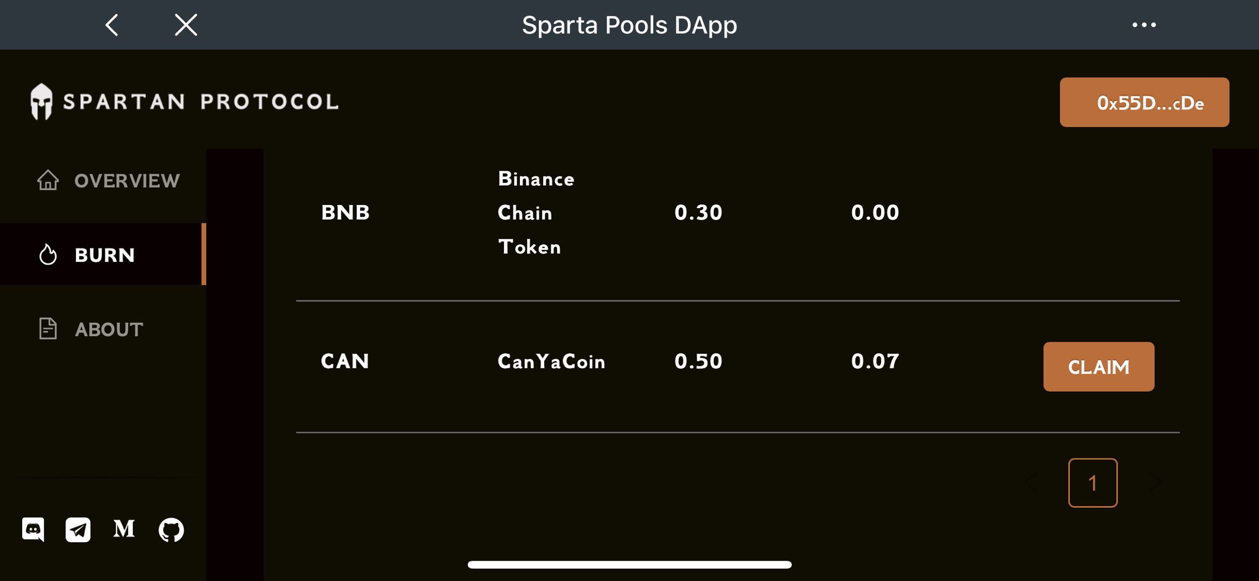This screenshot has height=581, width=1259.
Task: Open the Telegram channel icon
Action: point(78,530)
